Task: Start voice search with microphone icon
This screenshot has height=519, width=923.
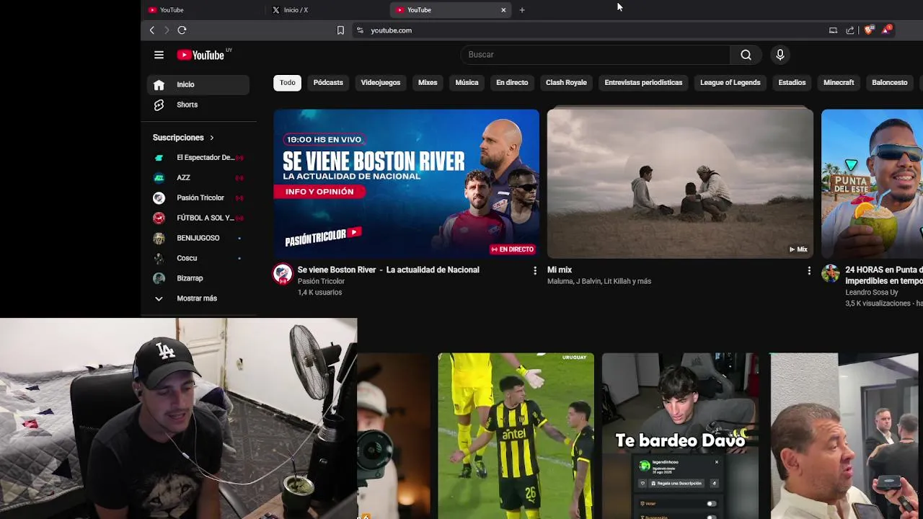Action: (x=780, y=55)
